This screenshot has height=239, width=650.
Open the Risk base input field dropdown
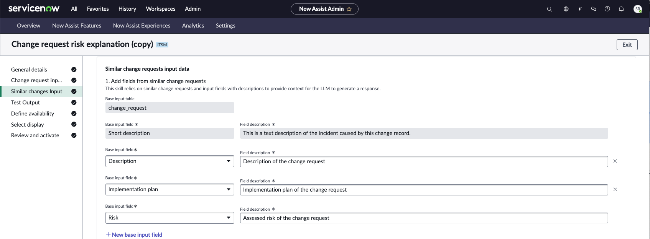(169, 218)
